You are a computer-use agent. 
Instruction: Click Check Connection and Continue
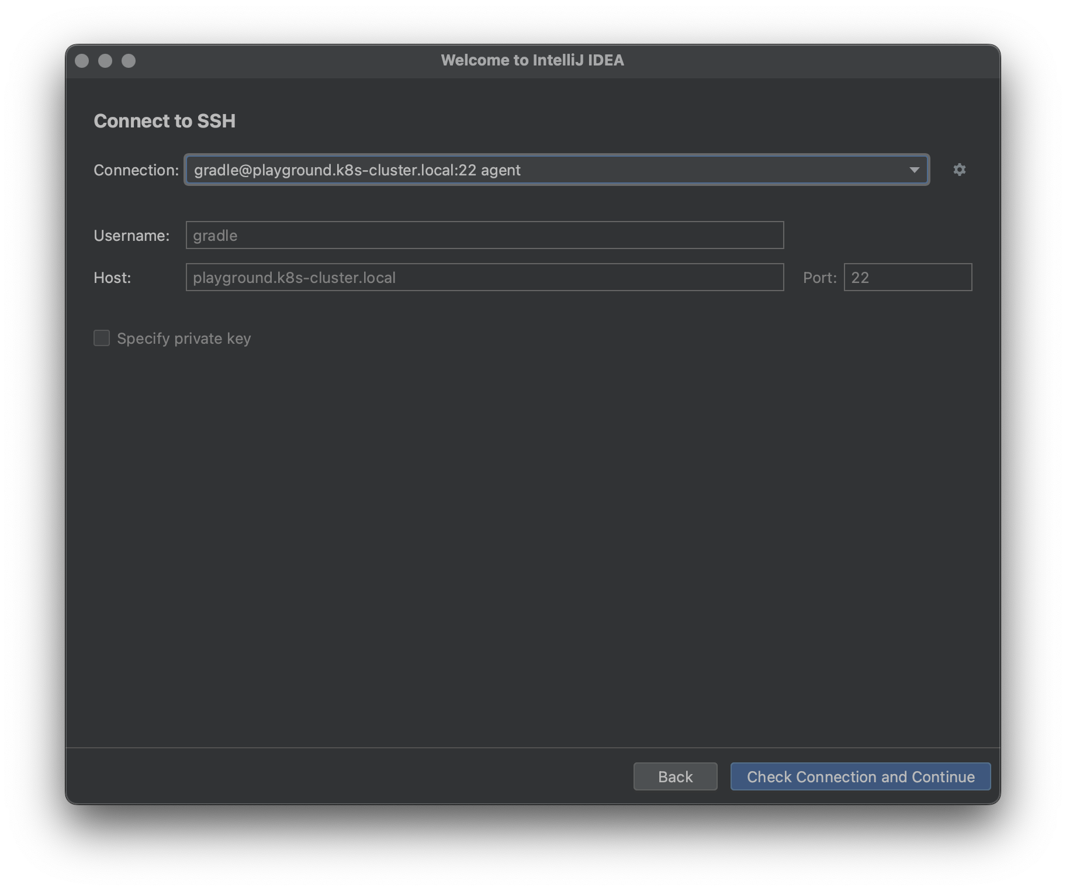click(x=860, y=776)
